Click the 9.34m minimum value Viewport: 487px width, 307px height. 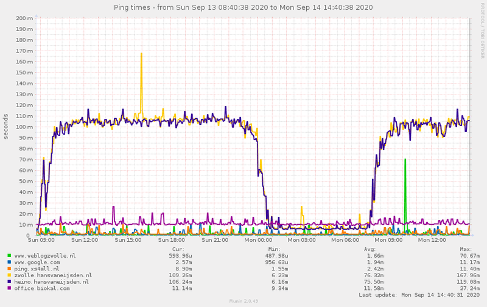[279, 288]
